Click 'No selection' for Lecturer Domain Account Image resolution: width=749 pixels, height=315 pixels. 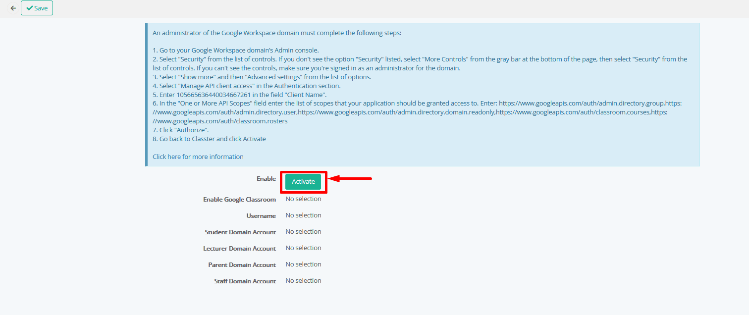click(x=303, y=248)
